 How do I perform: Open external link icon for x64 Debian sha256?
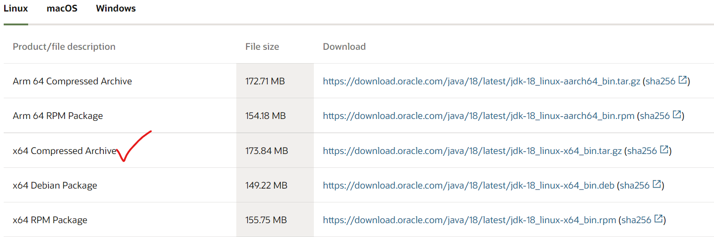click(657, 185)
